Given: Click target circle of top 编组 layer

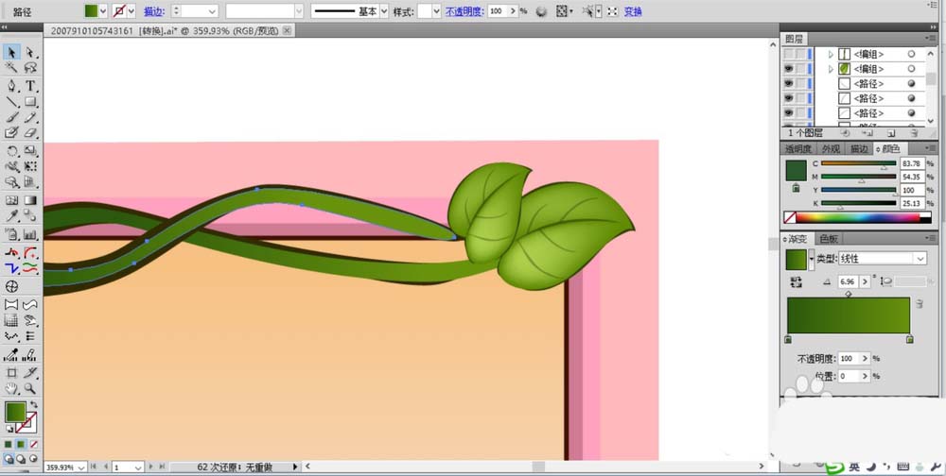Looking at the screenshot, I should [911, 55].
